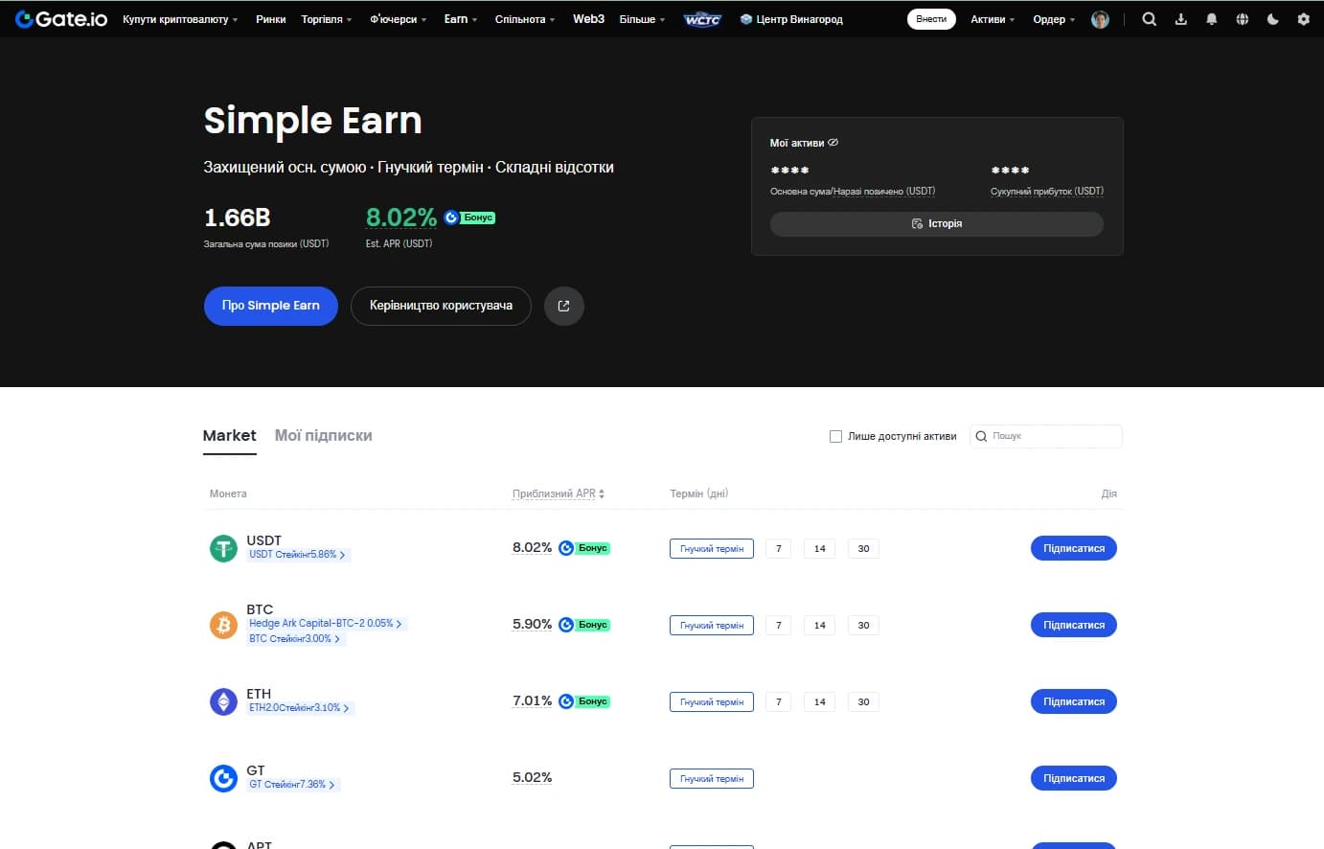This screenshot has height=849, width=1324.
Task: Click the bonus badge in USDT row
Action: [x=584, y=548]
